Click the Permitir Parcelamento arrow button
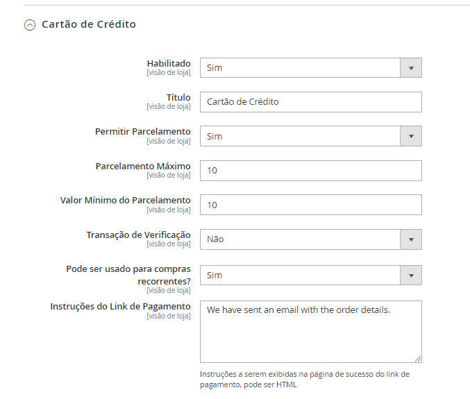The width and height of the screenshot is (470, 399). point(411,137)
